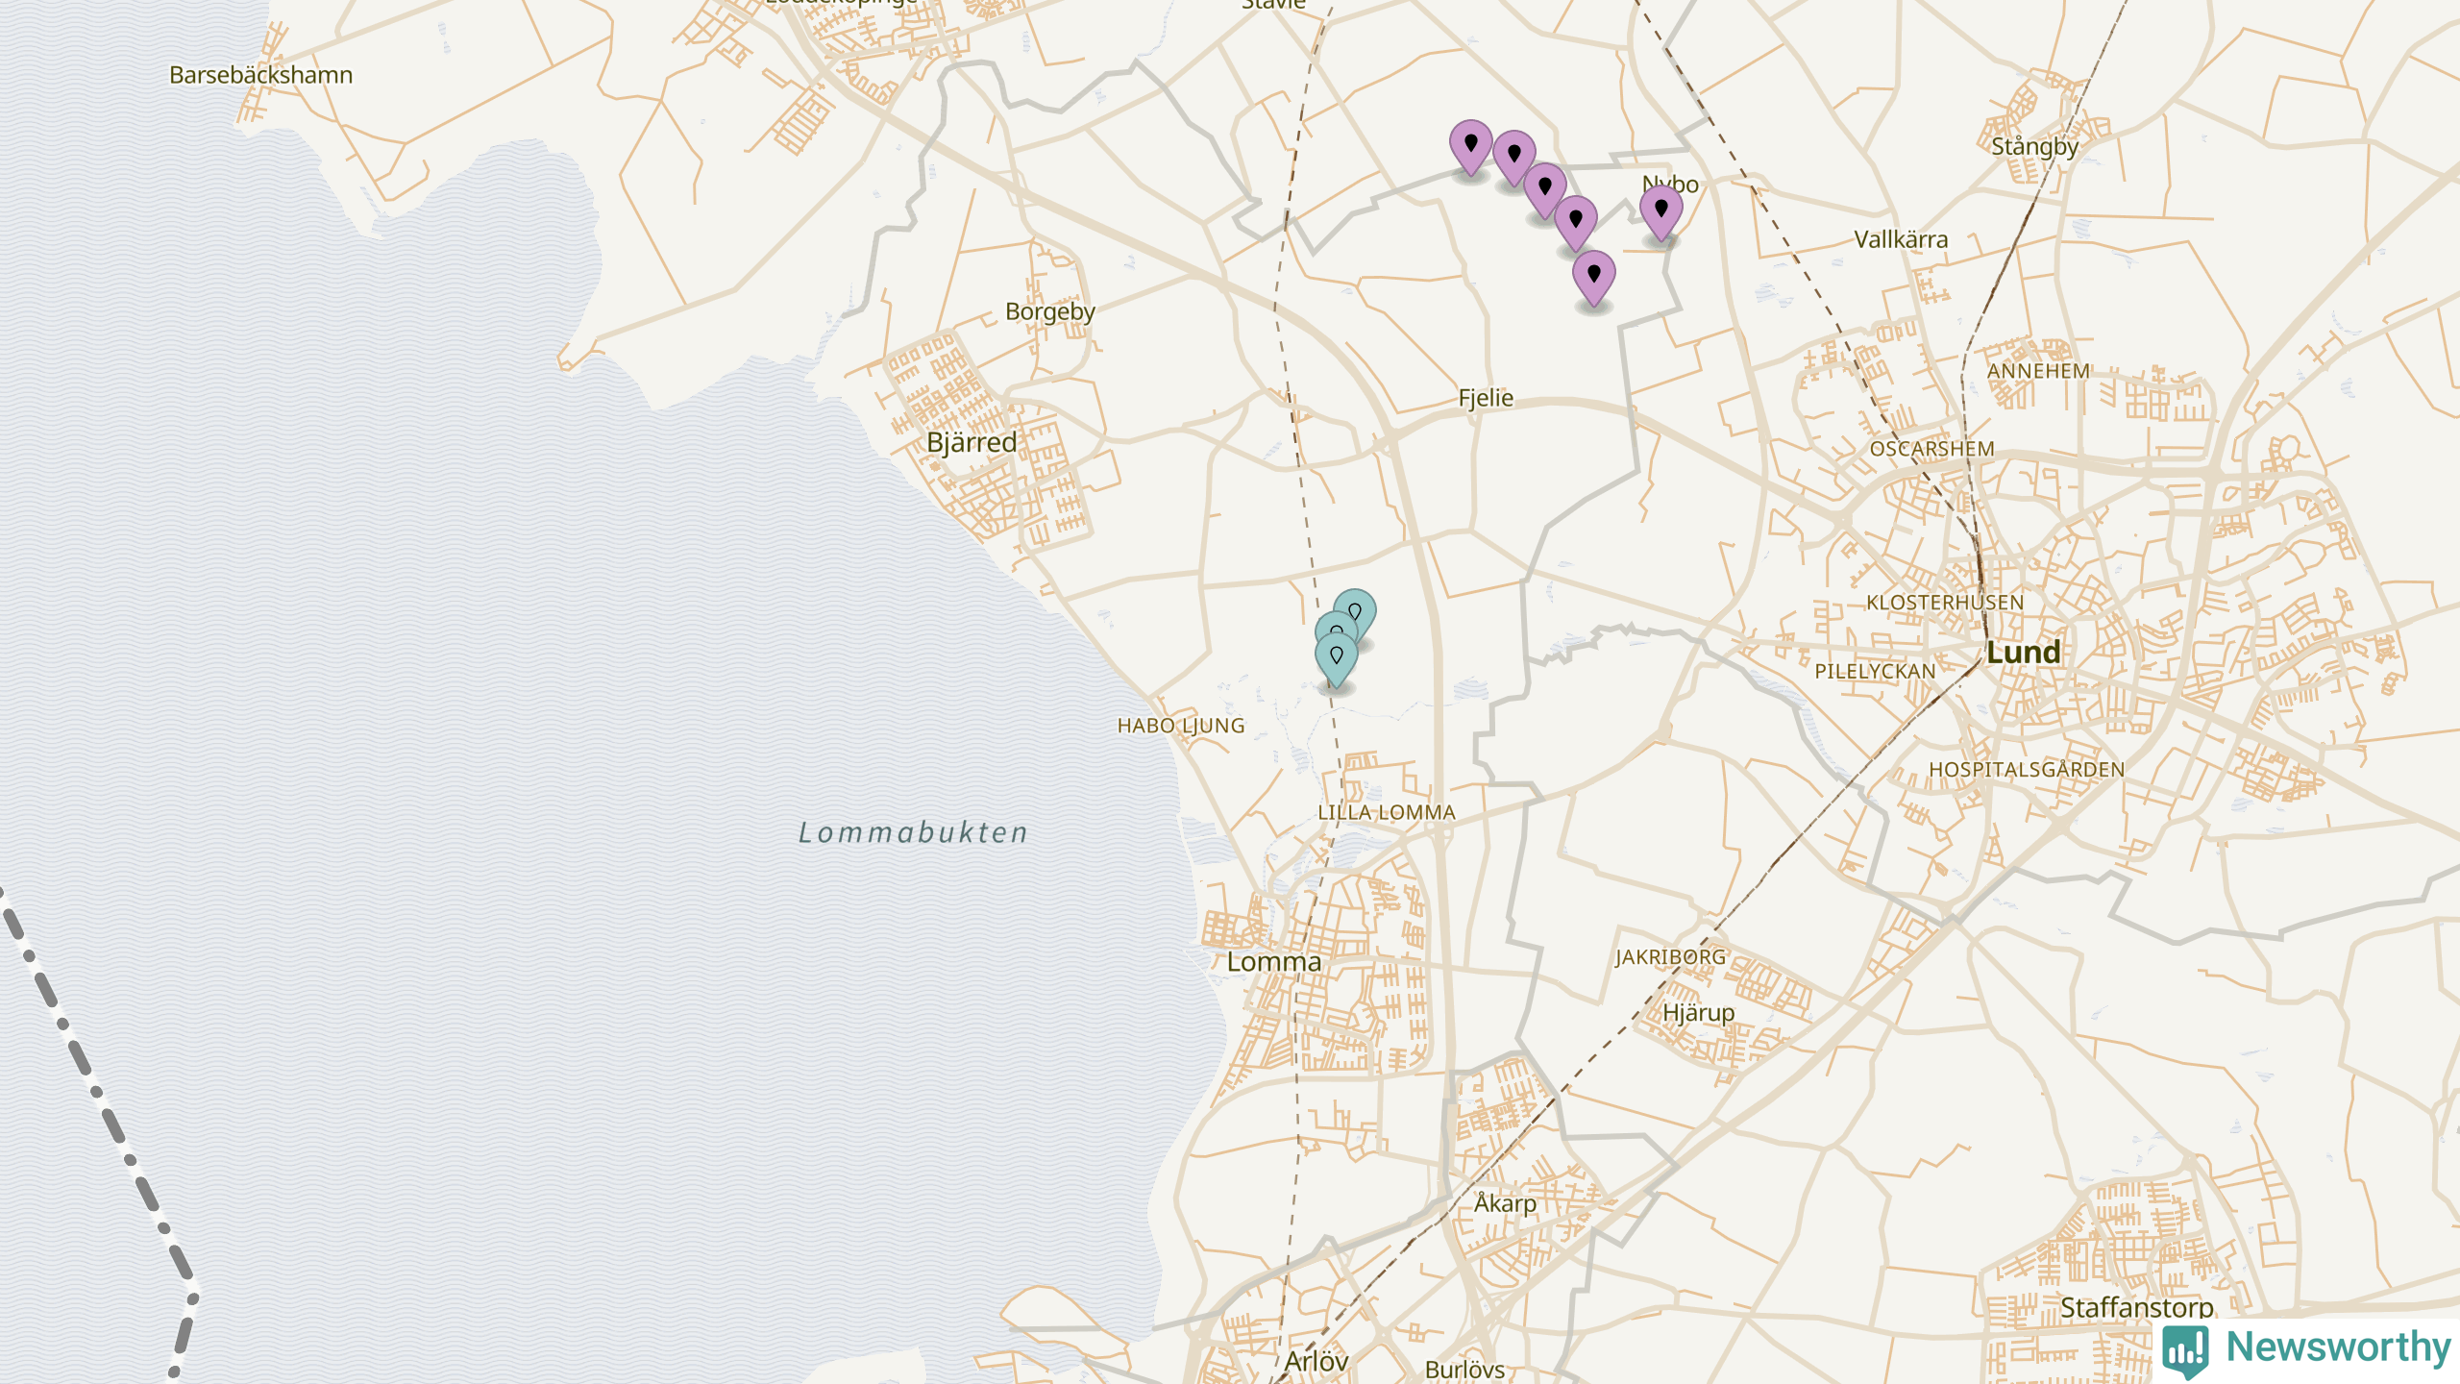Viewport: 2460px width, 1384px height.
Task: Select the southernmost teal map marker
Action: tap(1336, 659)
